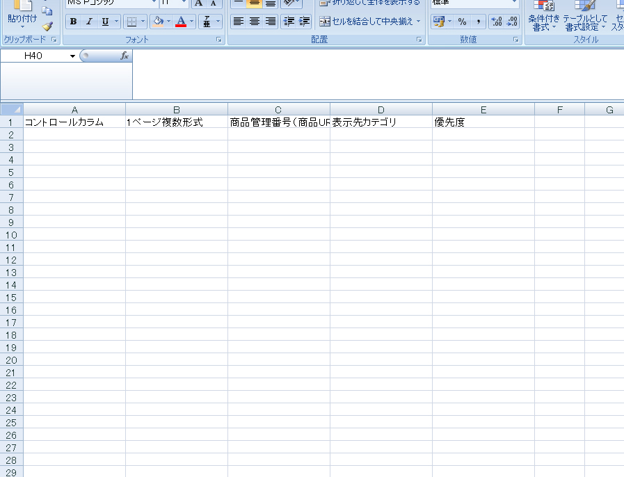
Task: Open the Name Box dropdown arrow
Action: click(72, 56)
